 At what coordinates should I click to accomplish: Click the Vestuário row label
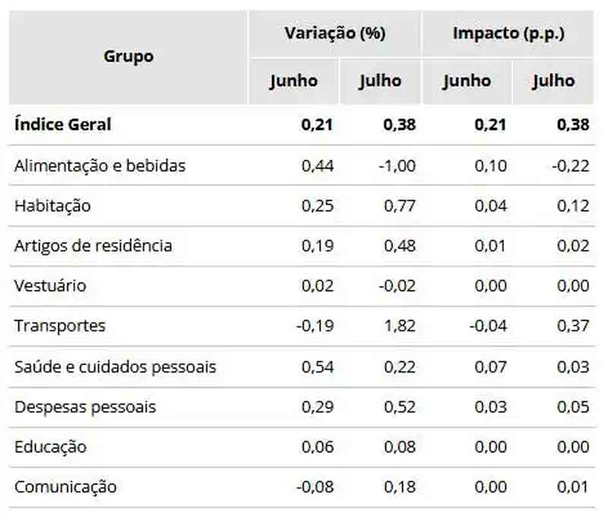(x=50, y=286)
